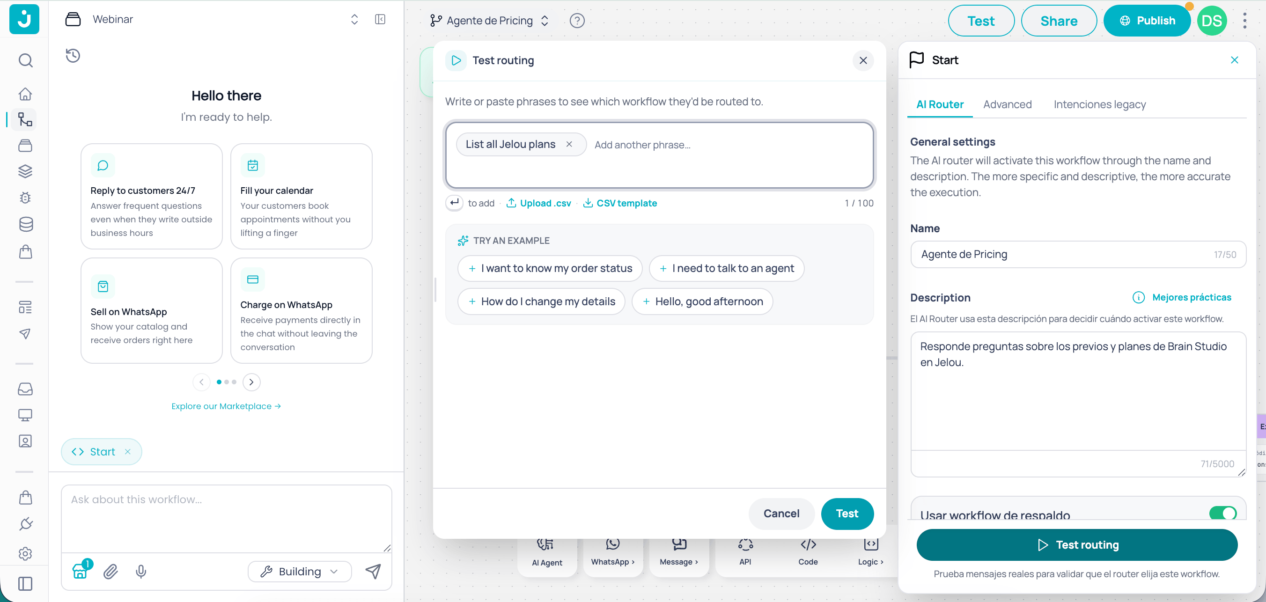
Task: Click the Share button
Action: coord(1058,21)
